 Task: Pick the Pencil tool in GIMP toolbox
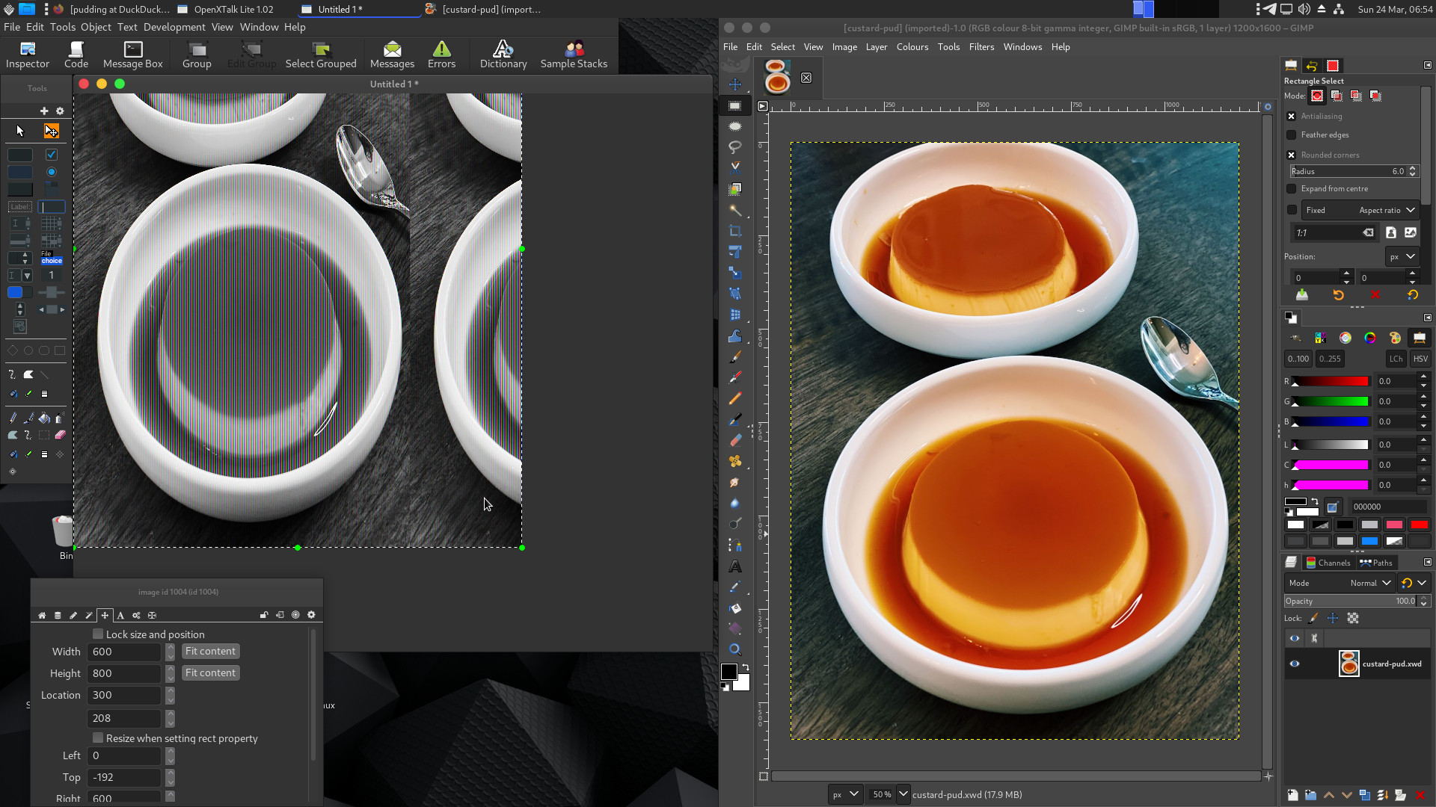[735, 398]
